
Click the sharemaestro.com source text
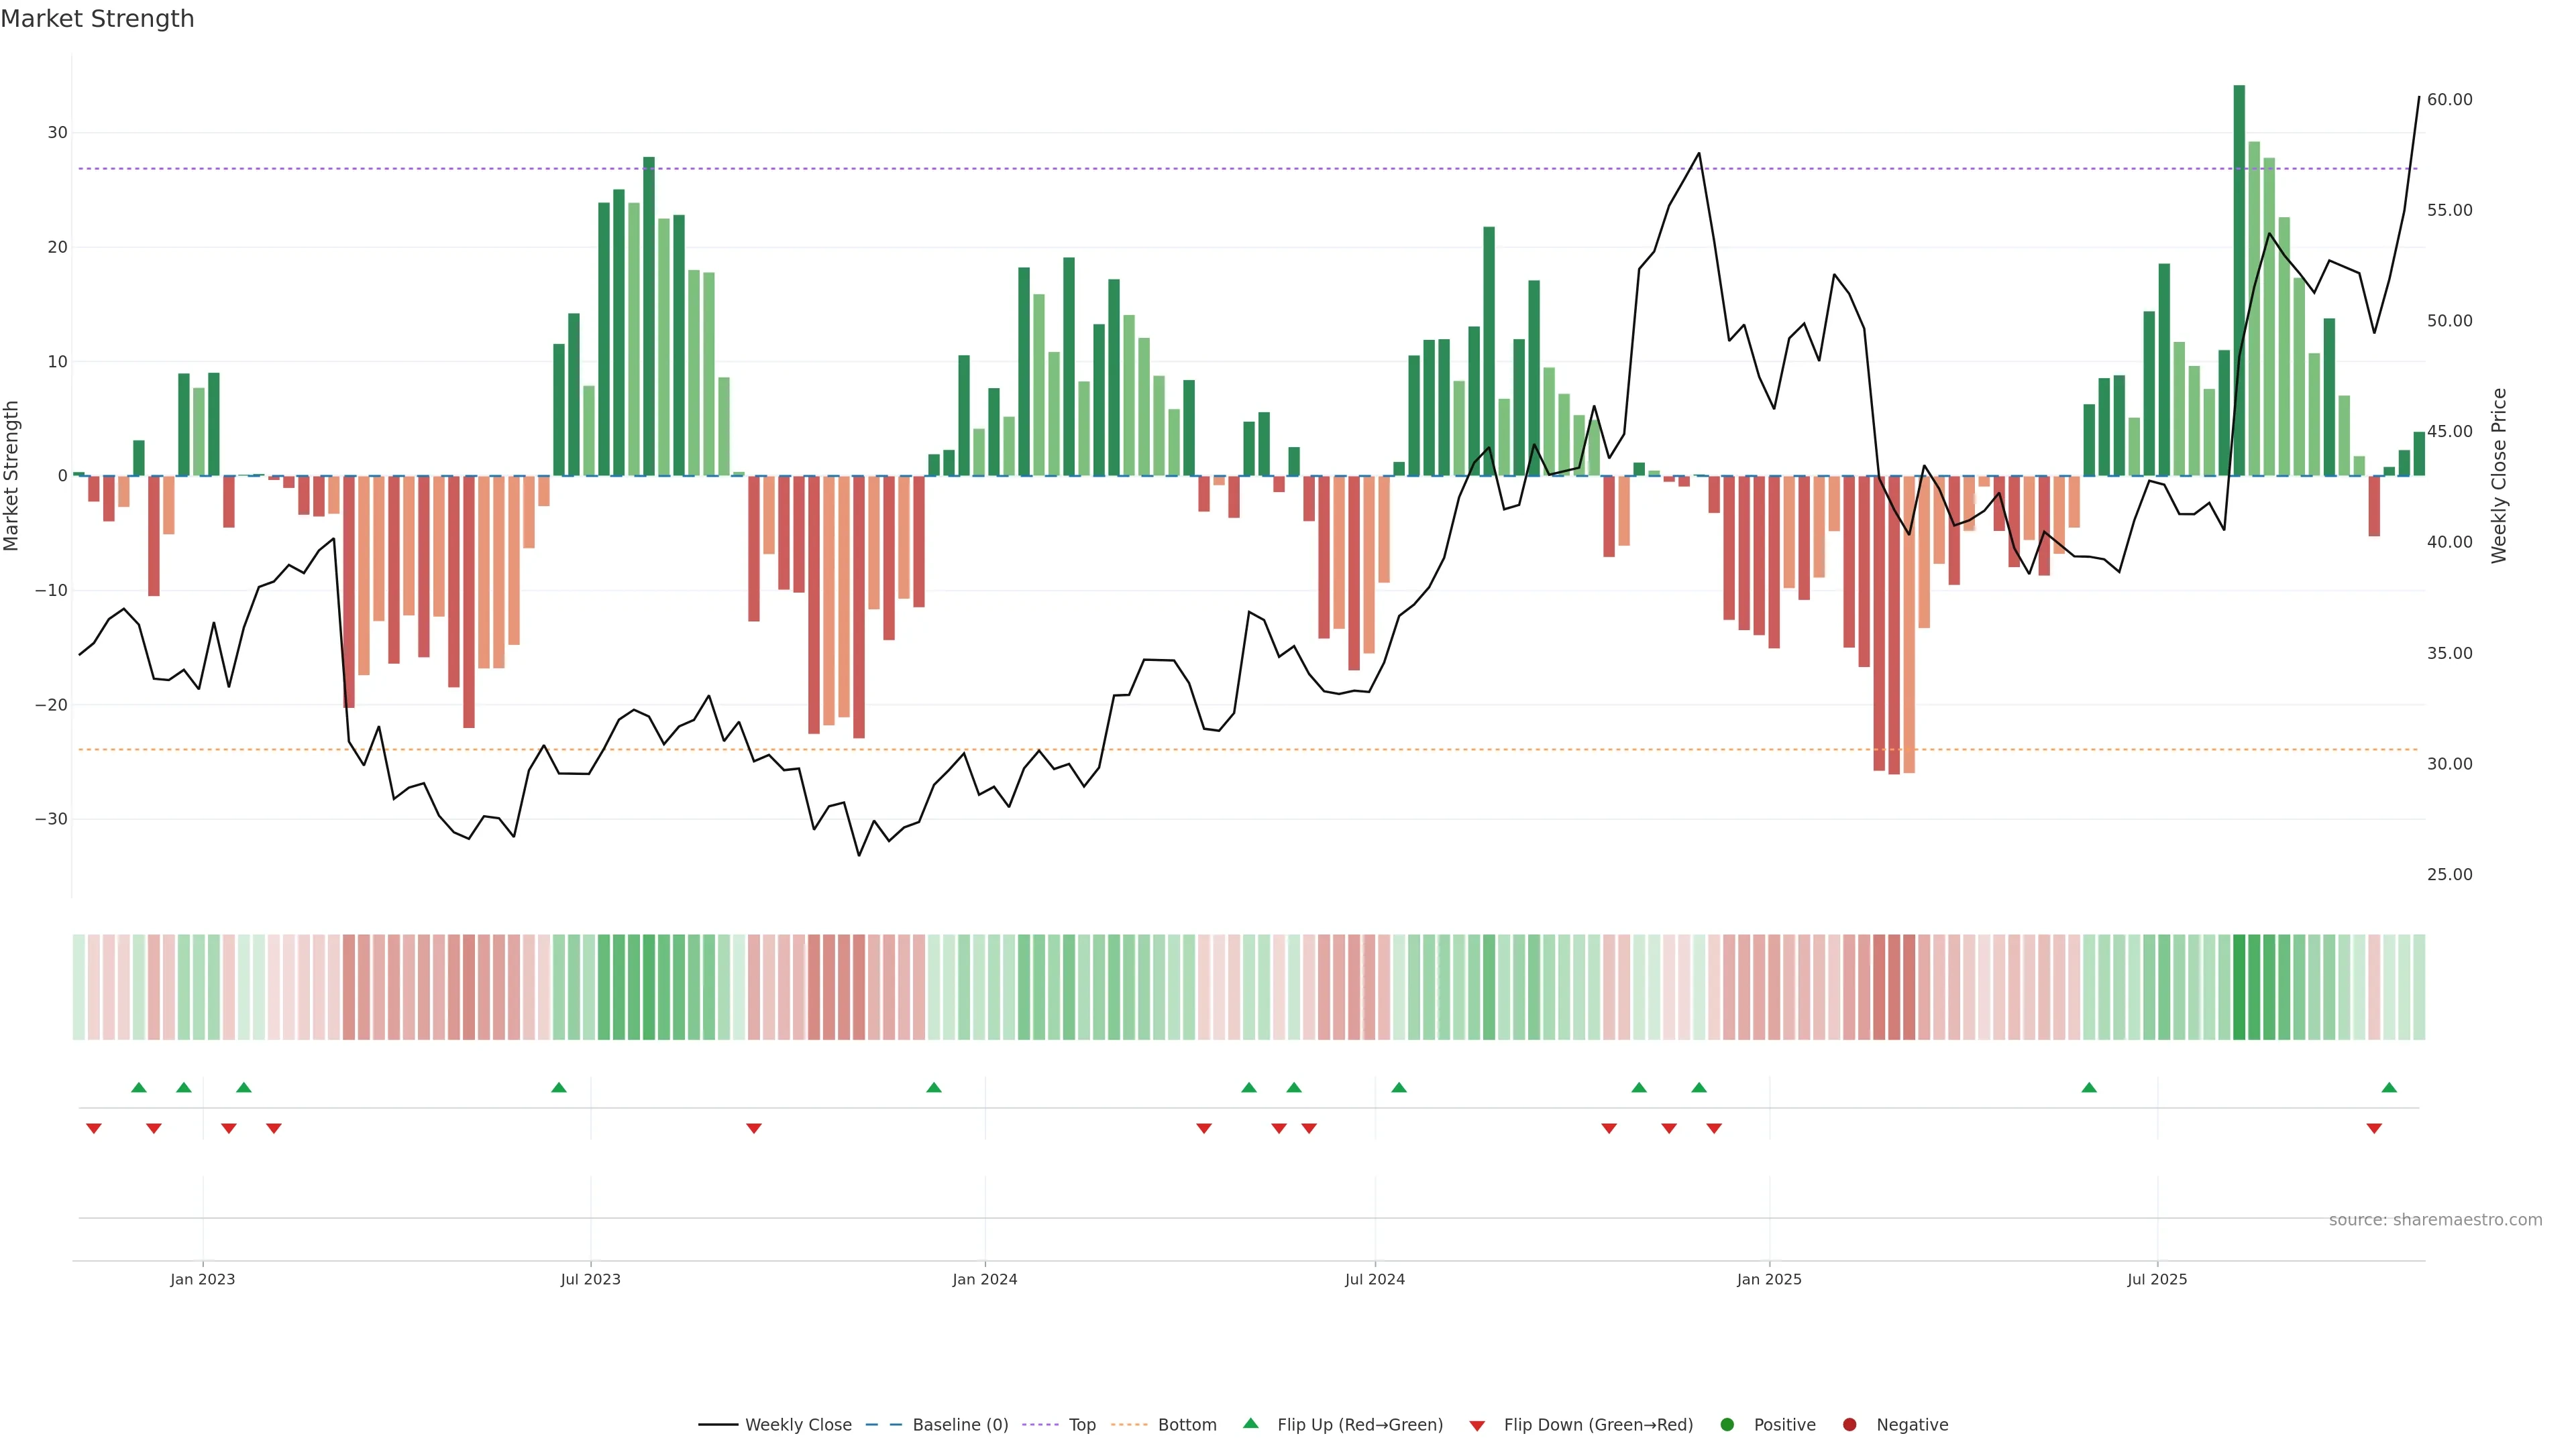click(x=2435, y=1219)
